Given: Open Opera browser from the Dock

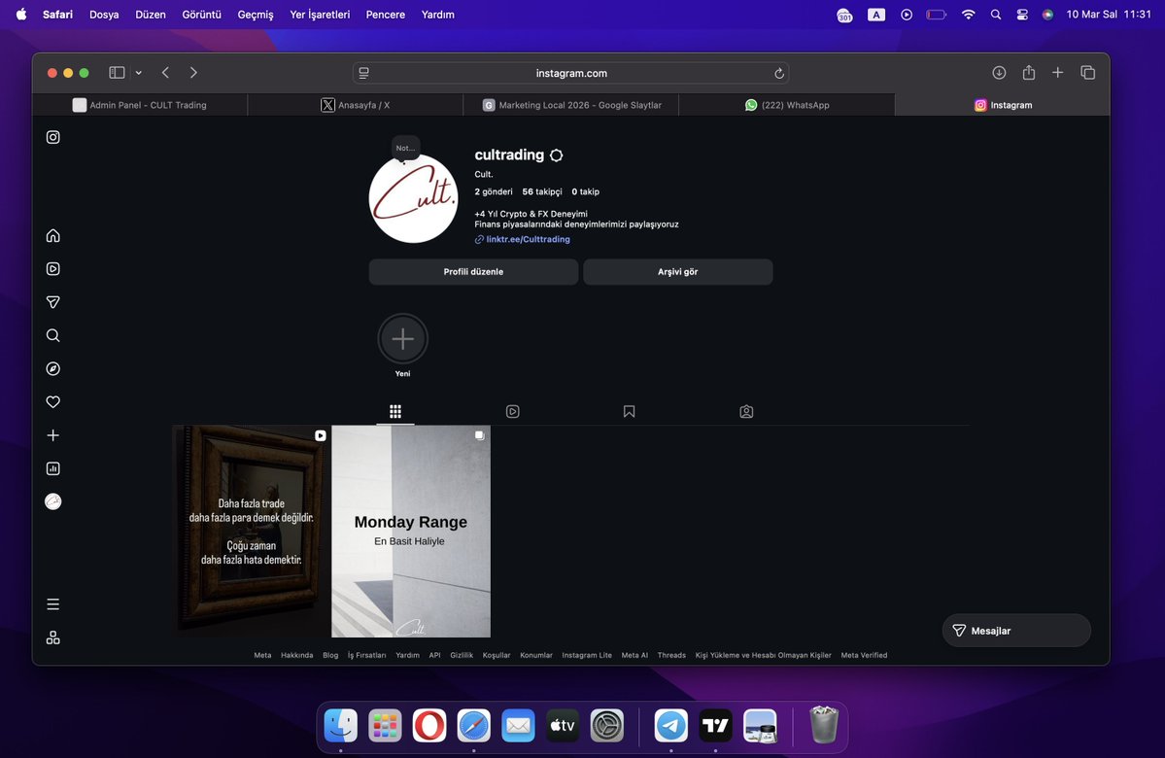Looking at the screenshot, I should (428, 726).
